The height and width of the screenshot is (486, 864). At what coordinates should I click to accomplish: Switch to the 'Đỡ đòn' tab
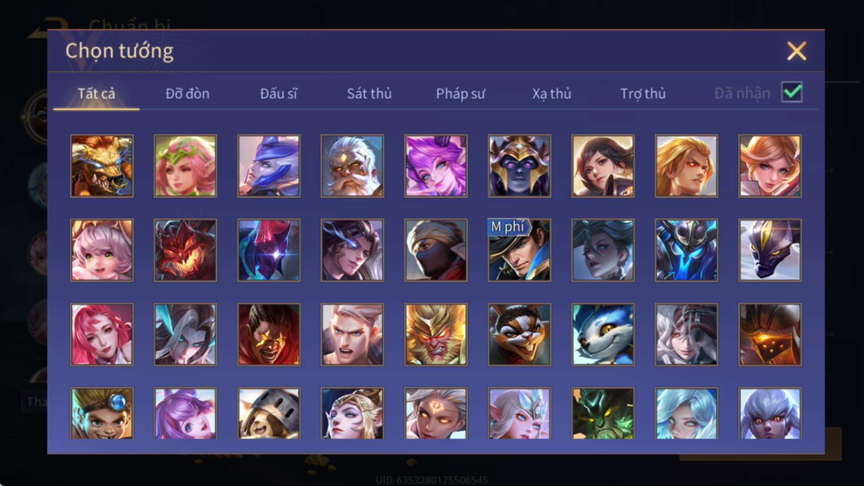187,94
